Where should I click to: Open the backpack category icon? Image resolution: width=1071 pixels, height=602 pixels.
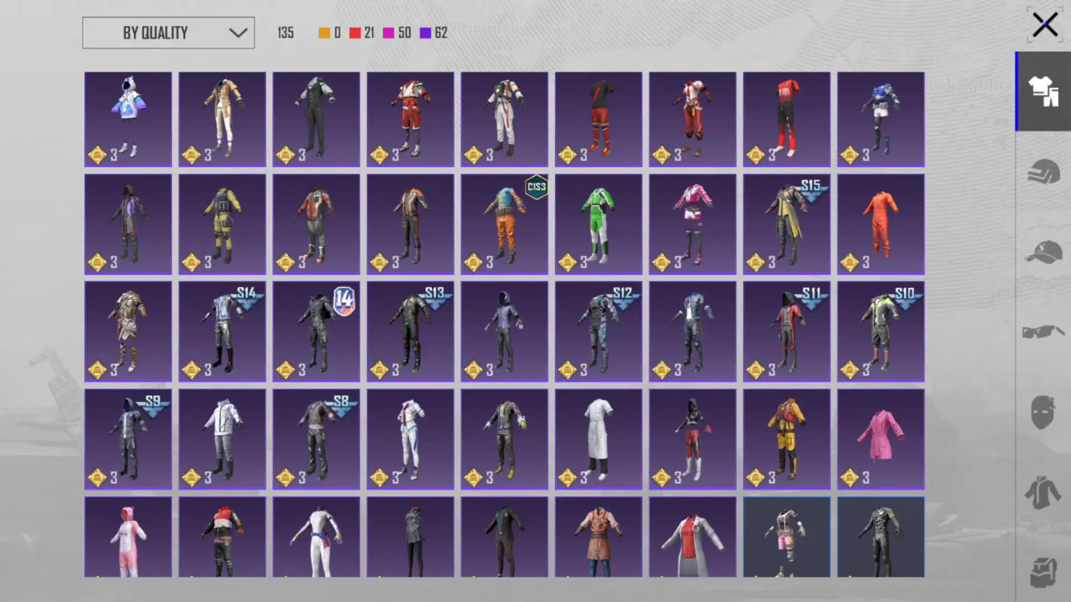[1043, 572]
